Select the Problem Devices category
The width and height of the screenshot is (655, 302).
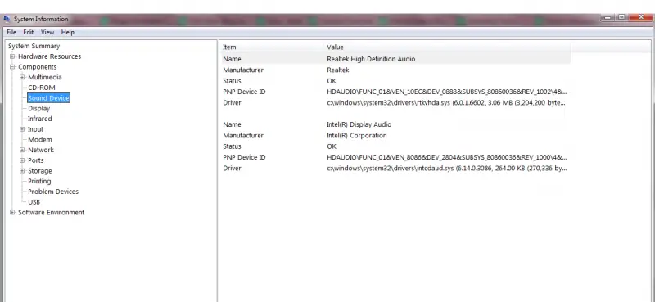pos(53,192)
